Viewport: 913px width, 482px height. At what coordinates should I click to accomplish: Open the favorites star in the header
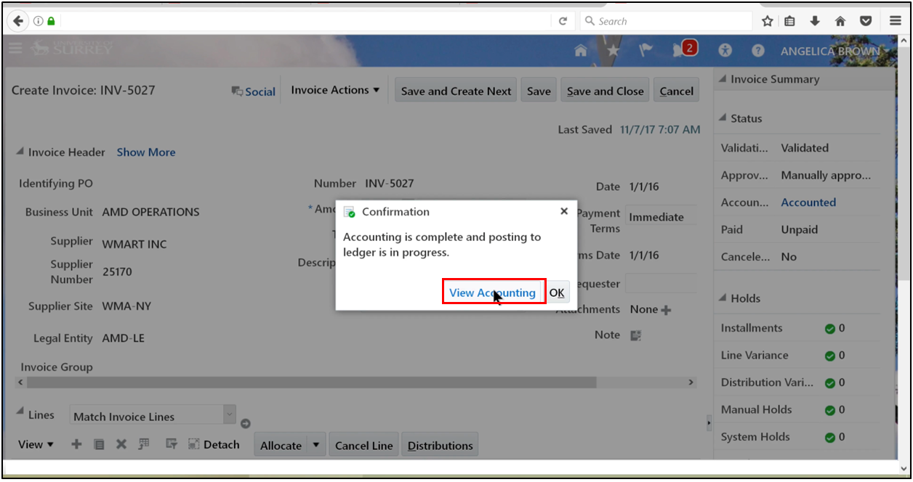pos(614,51)
